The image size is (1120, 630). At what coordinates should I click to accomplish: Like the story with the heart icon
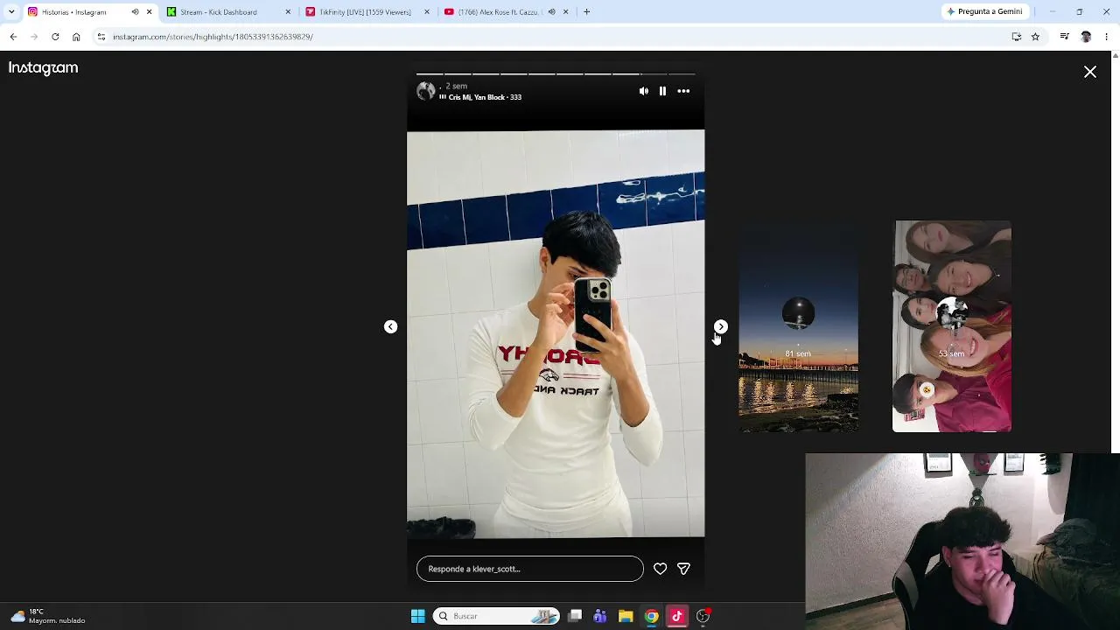(661, 569)
